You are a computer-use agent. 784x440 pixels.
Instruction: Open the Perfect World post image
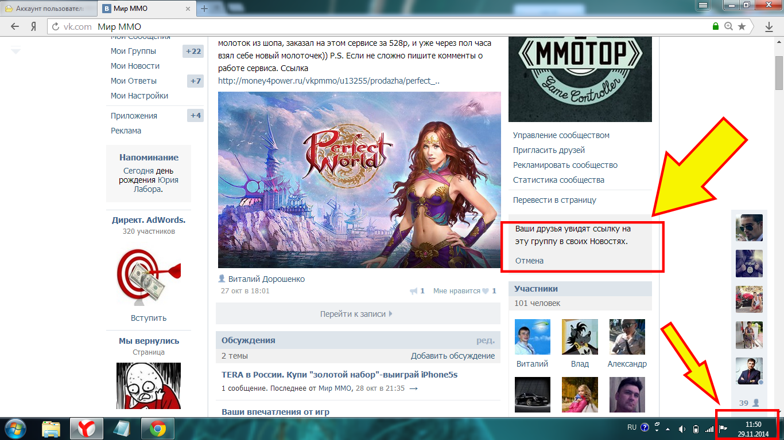pos(359,180)
